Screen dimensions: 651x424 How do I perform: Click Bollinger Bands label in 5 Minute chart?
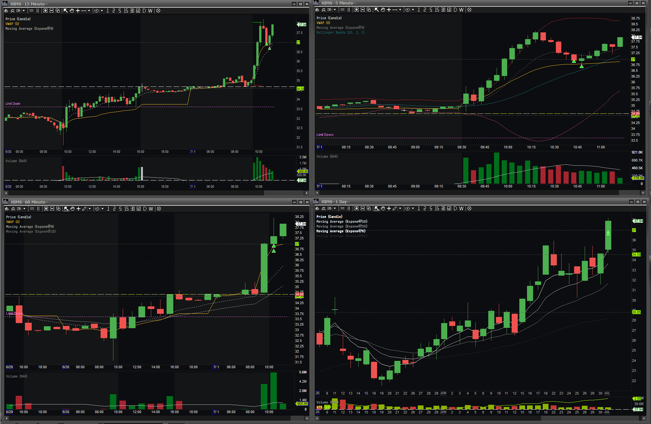[x=341, y=32]
